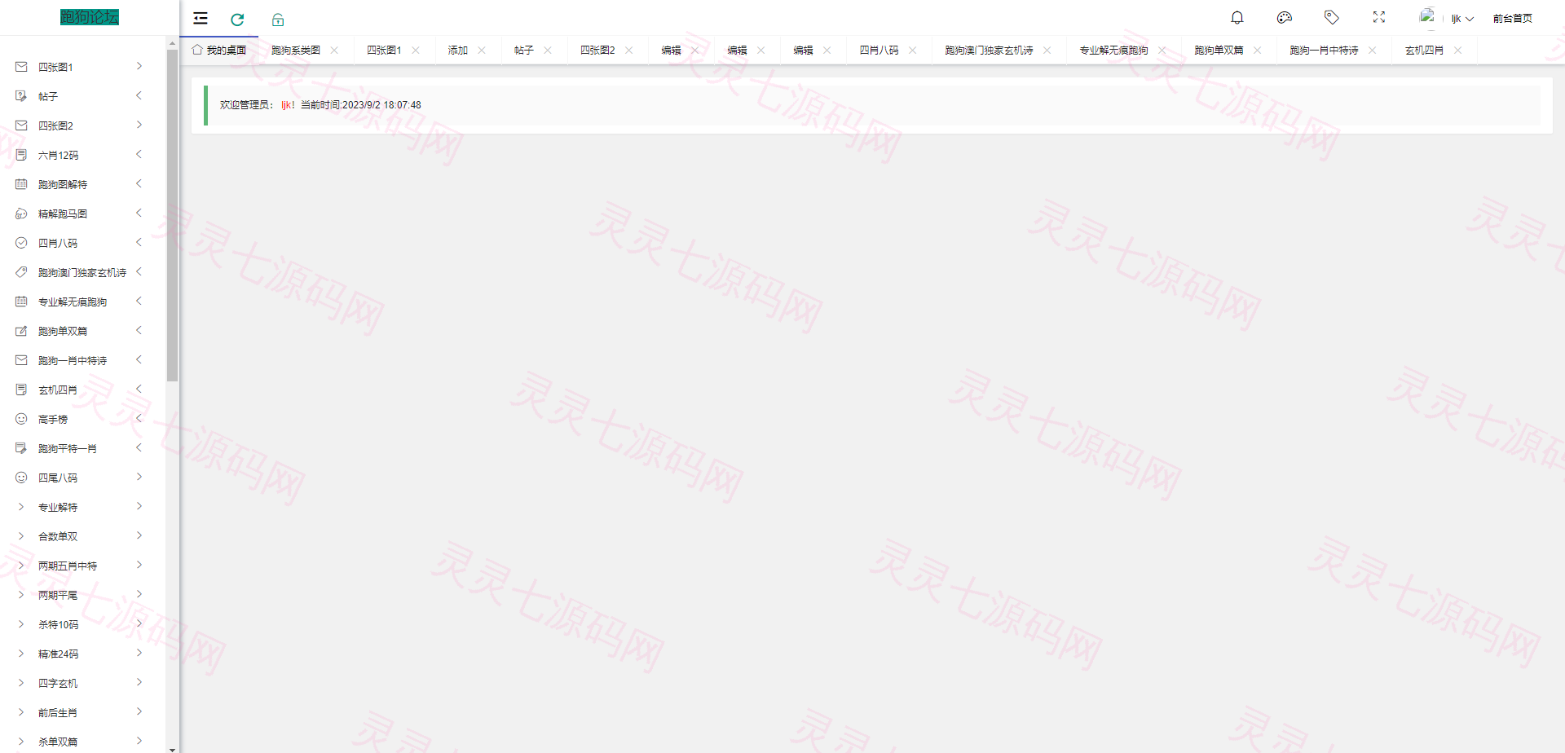Open 两期五肖中特 sidebar item
The image size is (1565, 753).
pyautogui.click(x=68, y=566)
